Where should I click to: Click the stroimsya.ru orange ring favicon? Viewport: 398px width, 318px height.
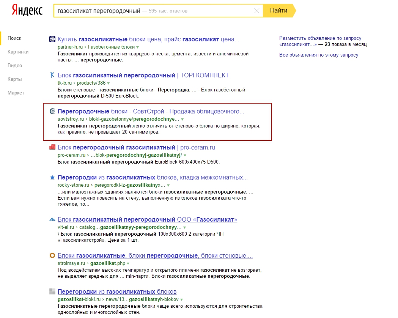tap(52, 255)
